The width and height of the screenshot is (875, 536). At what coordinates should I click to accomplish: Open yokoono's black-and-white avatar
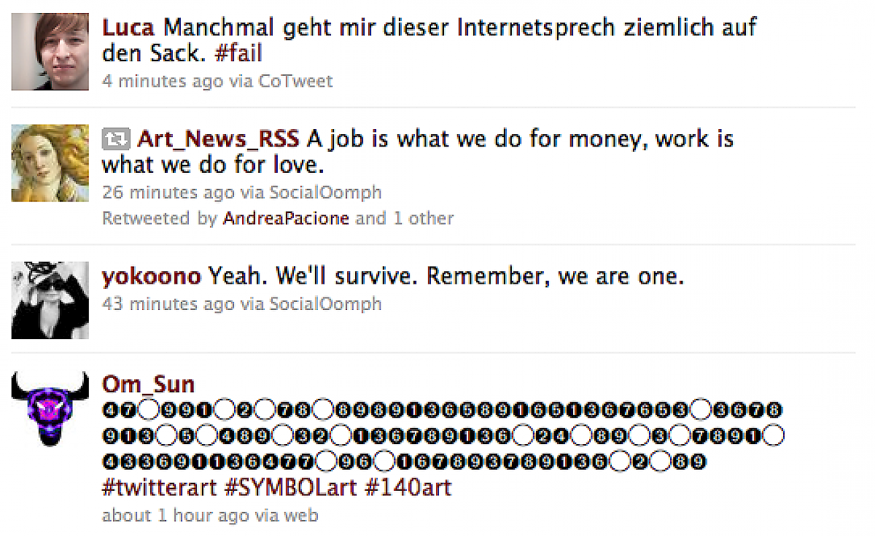click(x=50, y=300)
